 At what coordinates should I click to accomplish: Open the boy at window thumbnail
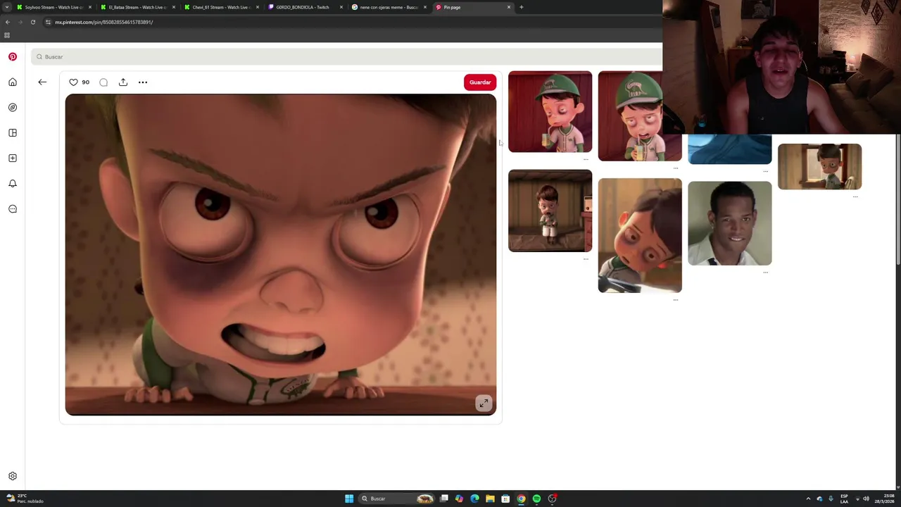point(819,166)
